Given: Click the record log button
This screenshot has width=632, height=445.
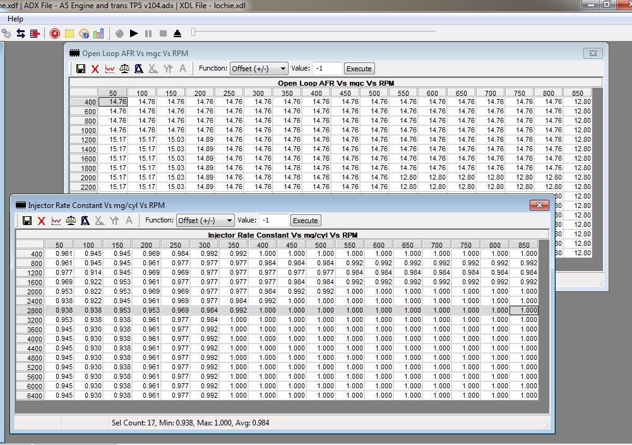Looking at the screenshot, I should pos(119,34).
